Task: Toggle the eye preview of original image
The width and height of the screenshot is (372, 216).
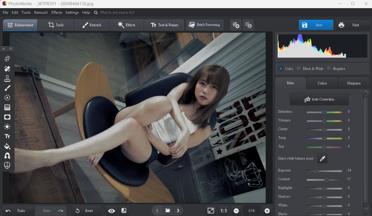Action: click(112, 211)
